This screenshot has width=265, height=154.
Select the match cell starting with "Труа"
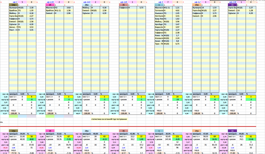(159, 44)
